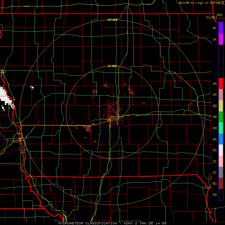225x225 pixels.
Task: Click the UK legend label
Action: point(214,39)
